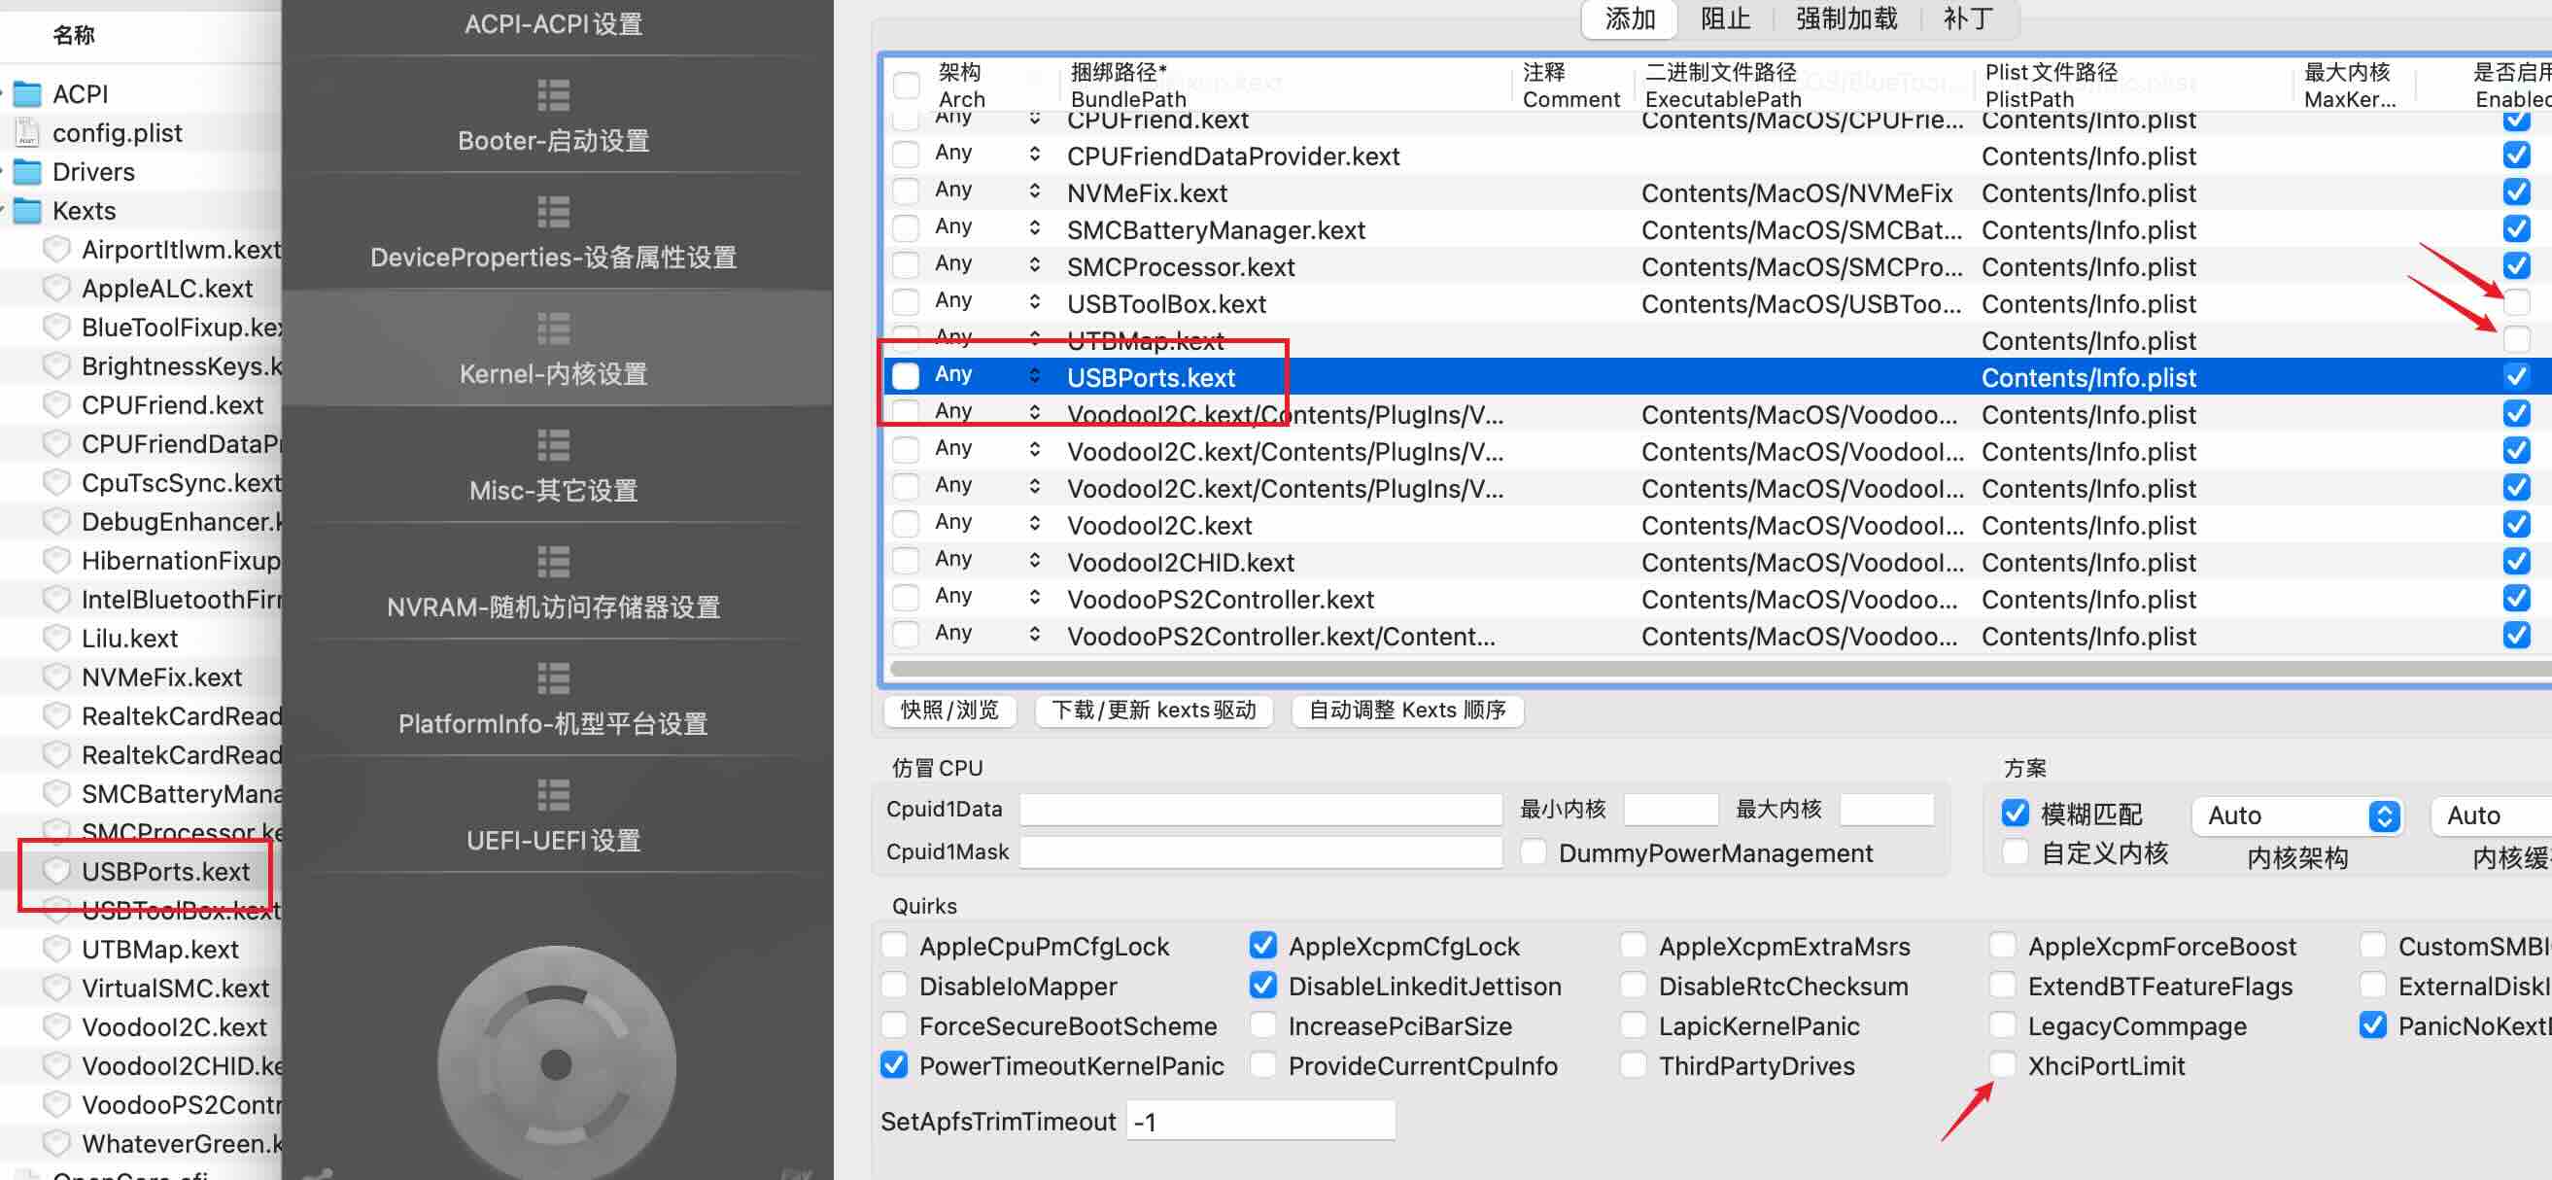Open the PlatformInfo list icon
The image size is (2552, 1180).
coord(553,679)
